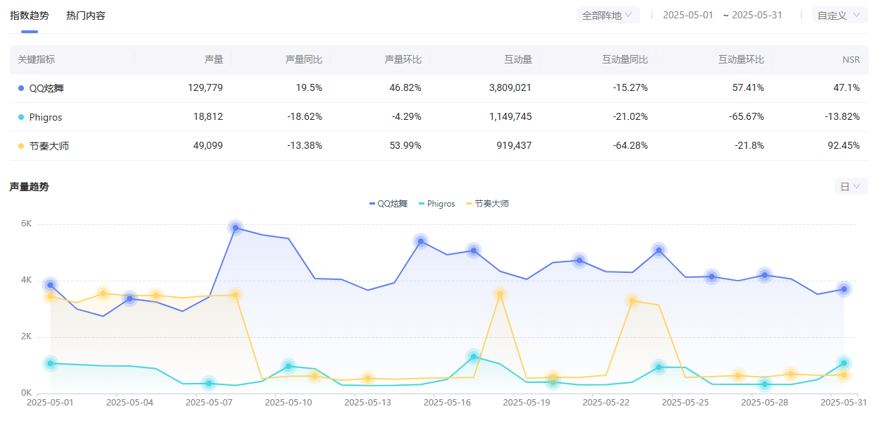Viewport: 882px width, 421px height.
Task: Open the 热门内容 tab
Action: click(85, 16)
